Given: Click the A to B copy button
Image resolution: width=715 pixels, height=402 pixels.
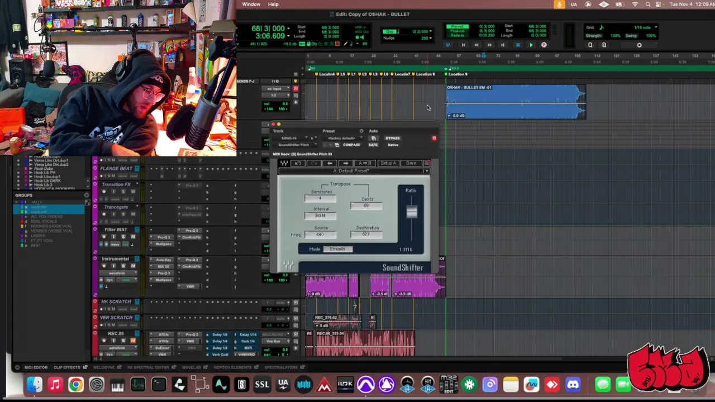Looking at the screenshot, I should tap(365, 163).
